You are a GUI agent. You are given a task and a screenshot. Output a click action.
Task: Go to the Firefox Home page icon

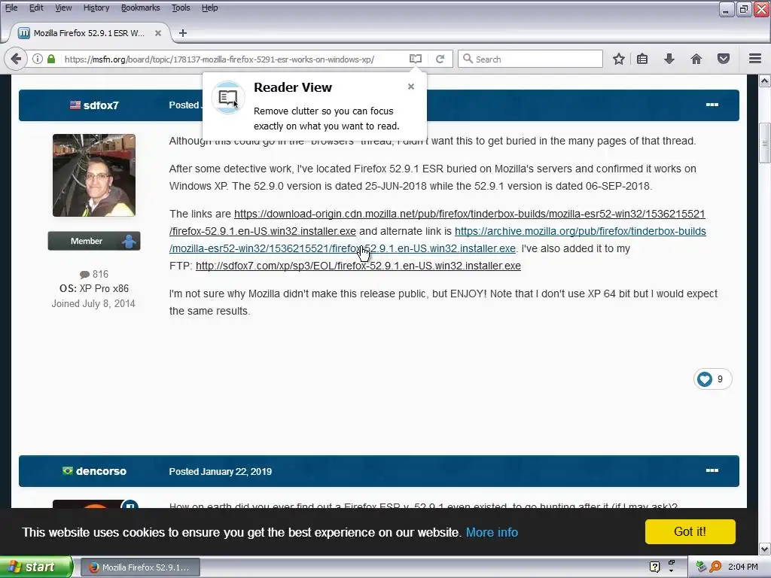[x=696, y=59]
